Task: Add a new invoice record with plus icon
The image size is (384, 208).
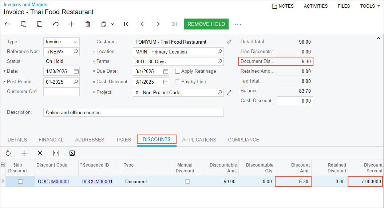Action: (72, 24)
